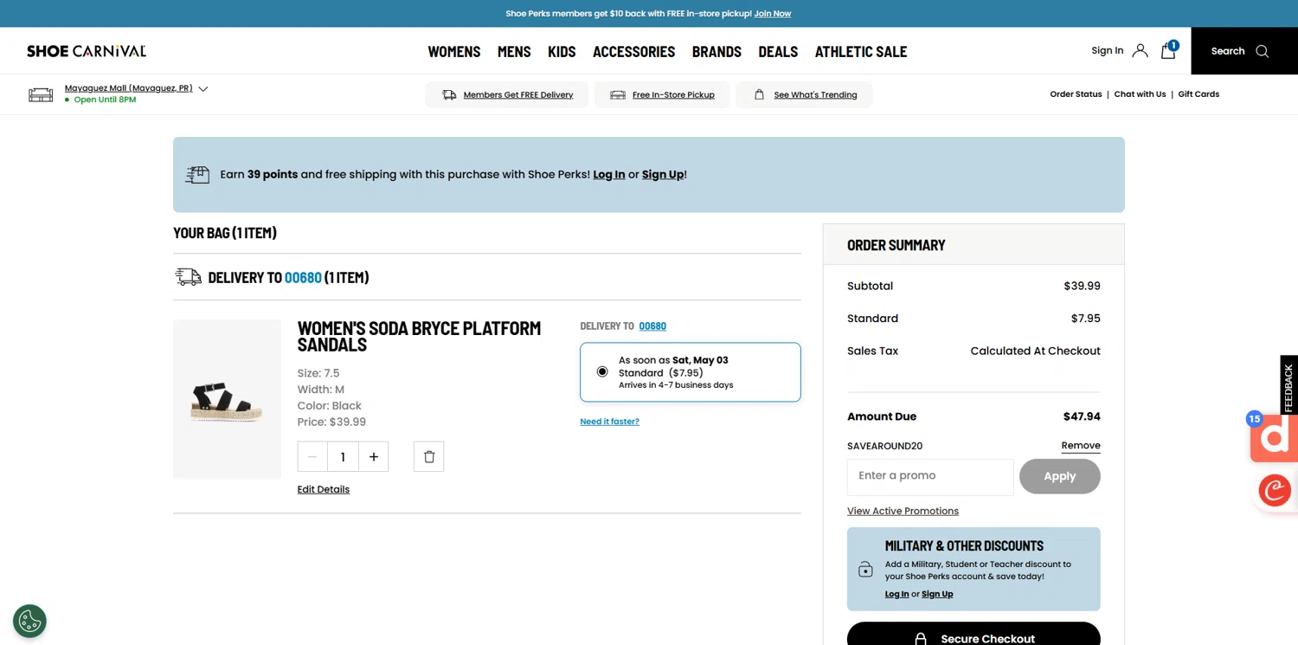1298x645 pixels.
Task: Click the bag icon beside See What's Trending
Action: 759,95
